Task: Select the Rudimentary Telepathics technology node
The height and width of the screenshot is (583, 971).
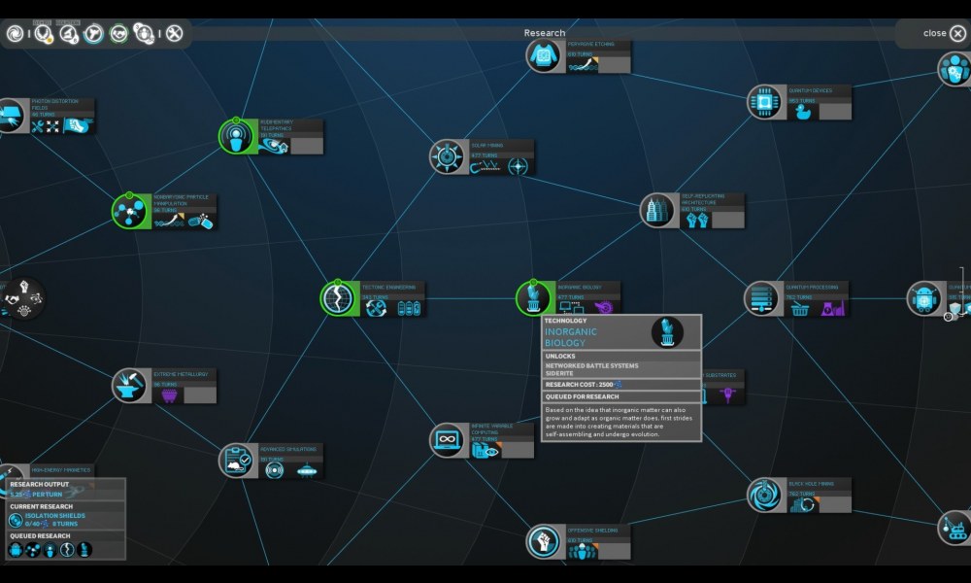Action: click(237, 136)
